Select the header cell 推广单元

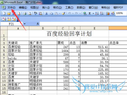(x=43, y=43)
